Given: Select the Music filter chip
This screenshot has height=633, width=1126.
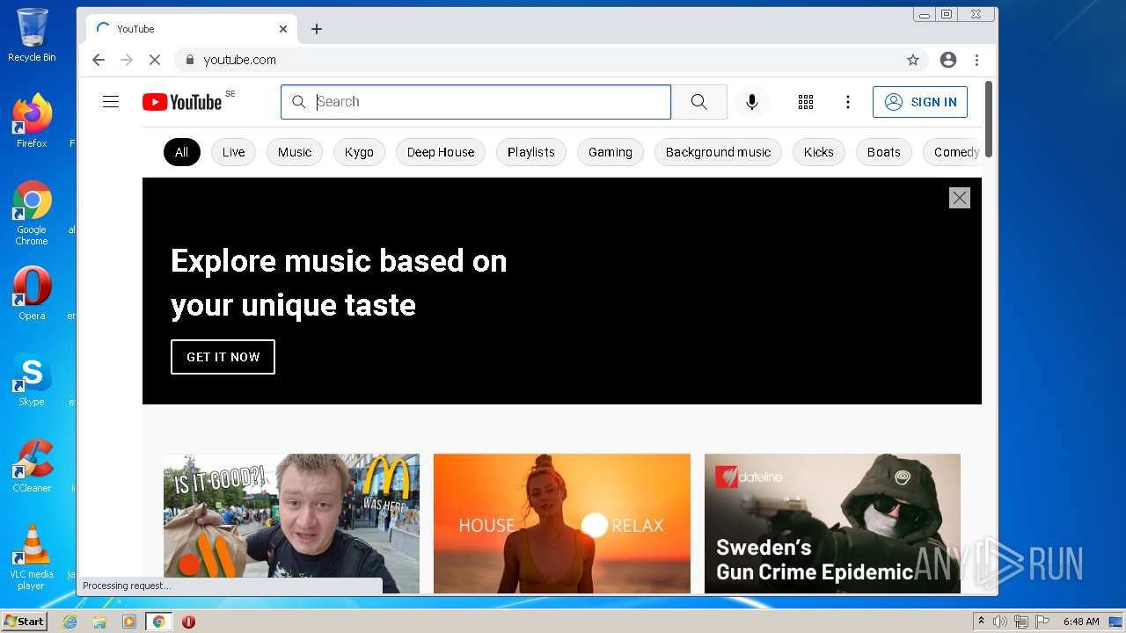Looking at the screenshot, I should (x=295, y=152).
